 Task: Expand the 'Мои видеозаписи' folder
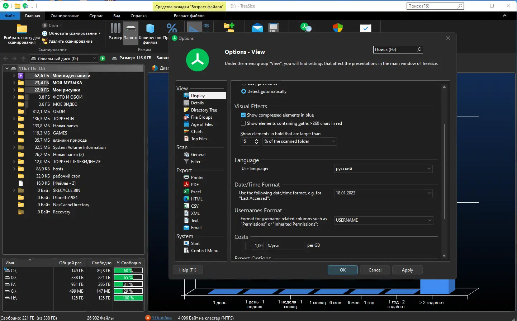pyautogui.click(x=14, y=76)
